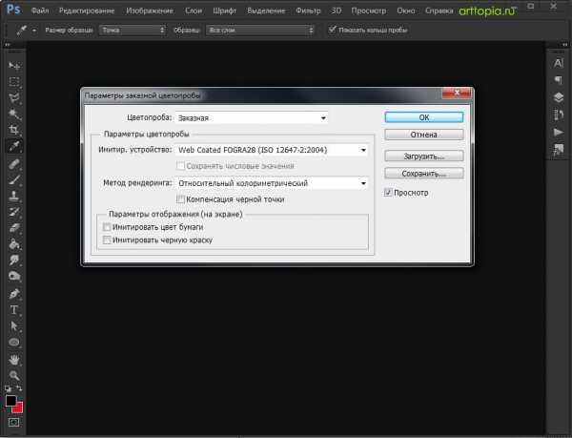Image resolution: width=572 pixels, height=438 pixels.
Task: Reset default foreground background colors icon
Action: coord(8,388)
